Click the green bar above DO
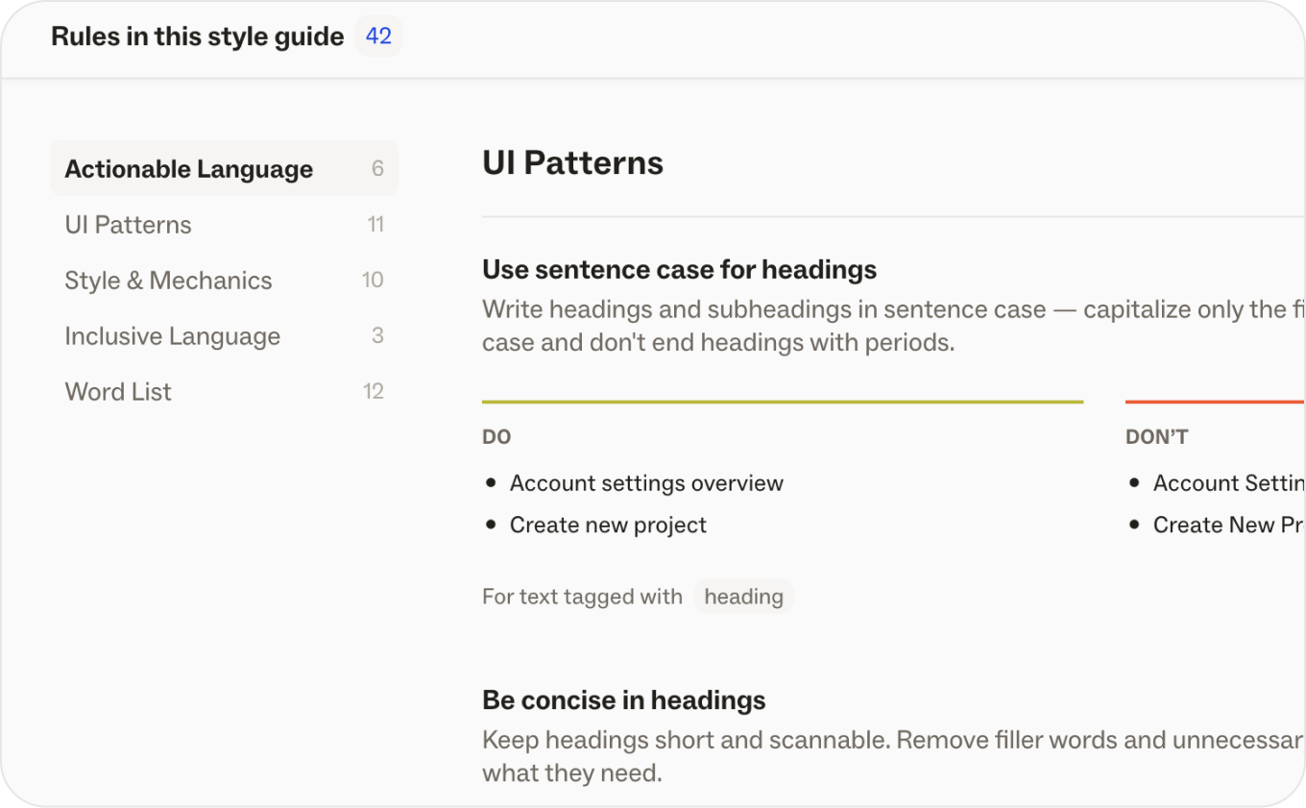Viewport: 1306px width, 808px height. [783, 402]
